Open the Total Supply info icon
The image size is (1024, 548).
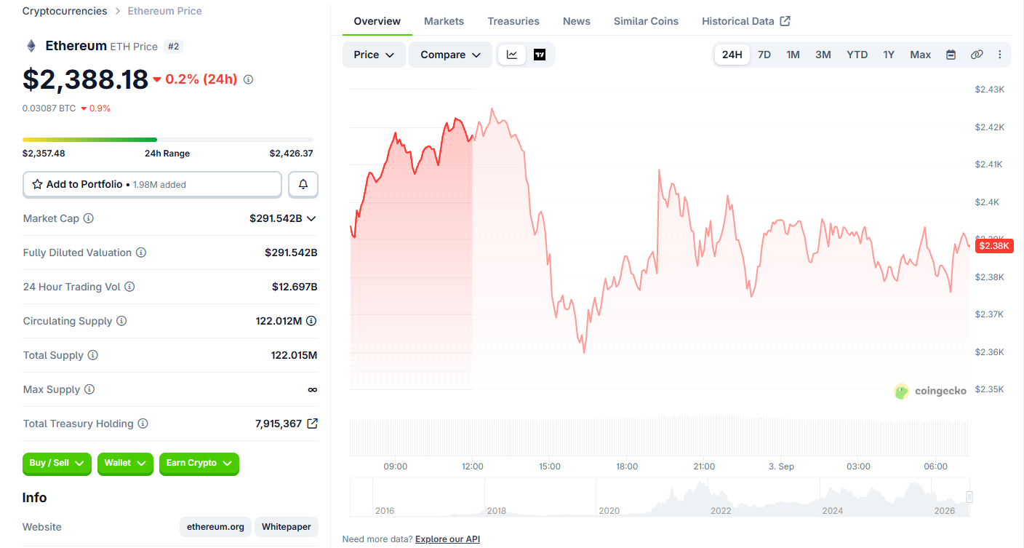pyautogui.click(x=92, y=355)
